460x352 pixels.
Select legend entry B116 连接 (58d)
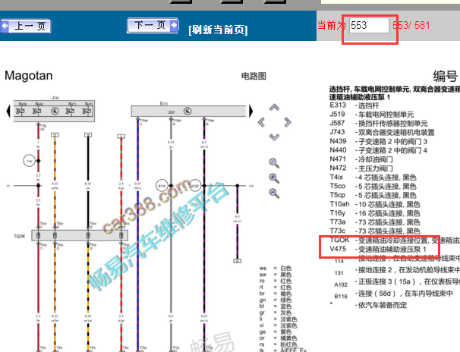(393, 294)
